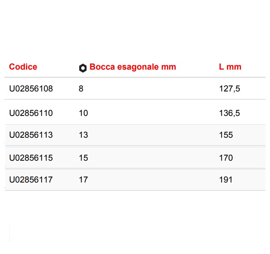Select product code U02856108
Image resolution: width=270 pixels, height=254 pixels.
pyautogui.click(x=31, y=89)
